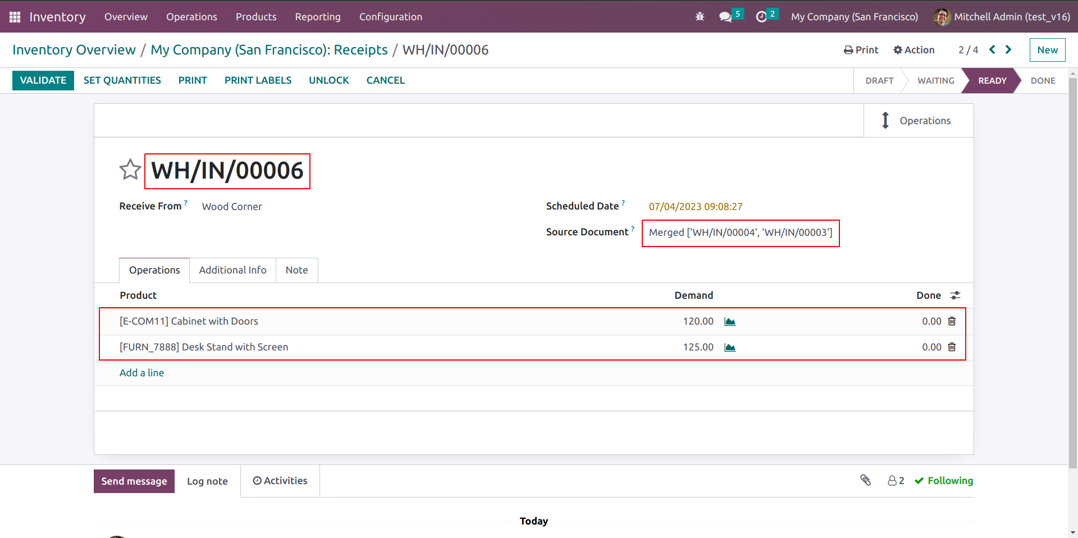The height and width of the screenshot is (538, 1078).
Task: Open the Configuration menu
Action: (x=391, y=17)
